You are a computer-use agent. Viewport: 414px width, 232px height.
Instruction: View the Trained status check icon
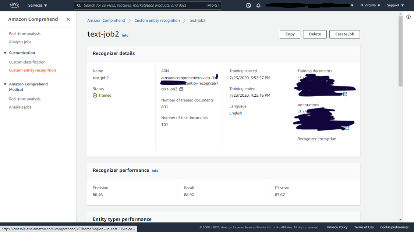[95, 96]
